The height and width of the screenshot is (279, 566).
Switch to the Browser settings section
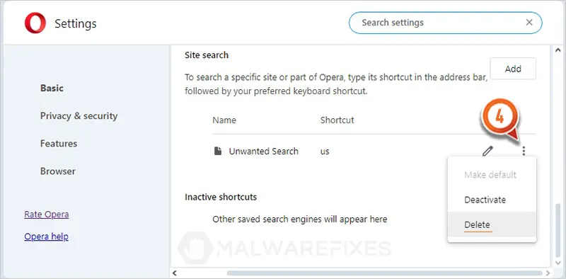pyautogui.click(x=58, y=171)
